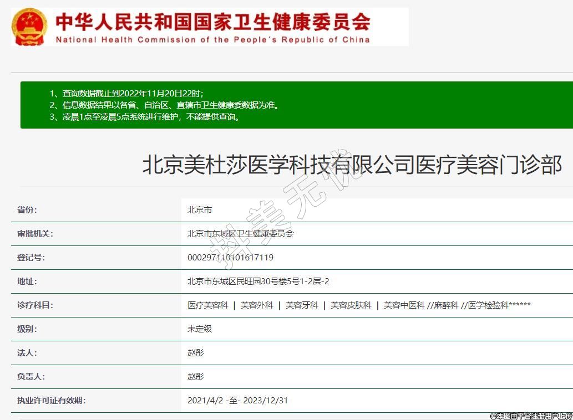Click the license validity dates 2021/4/2 至 2023/12/31
The width and height of the screenshot is (573, 420).
pyautogui.click(x=237, y=401)
